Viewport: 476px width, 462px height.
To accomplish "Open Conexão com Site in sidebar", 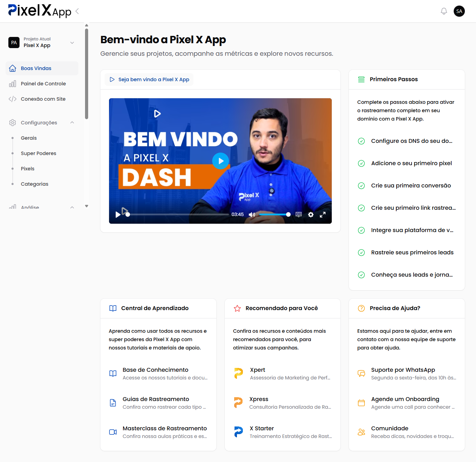I will click(42, 99).
